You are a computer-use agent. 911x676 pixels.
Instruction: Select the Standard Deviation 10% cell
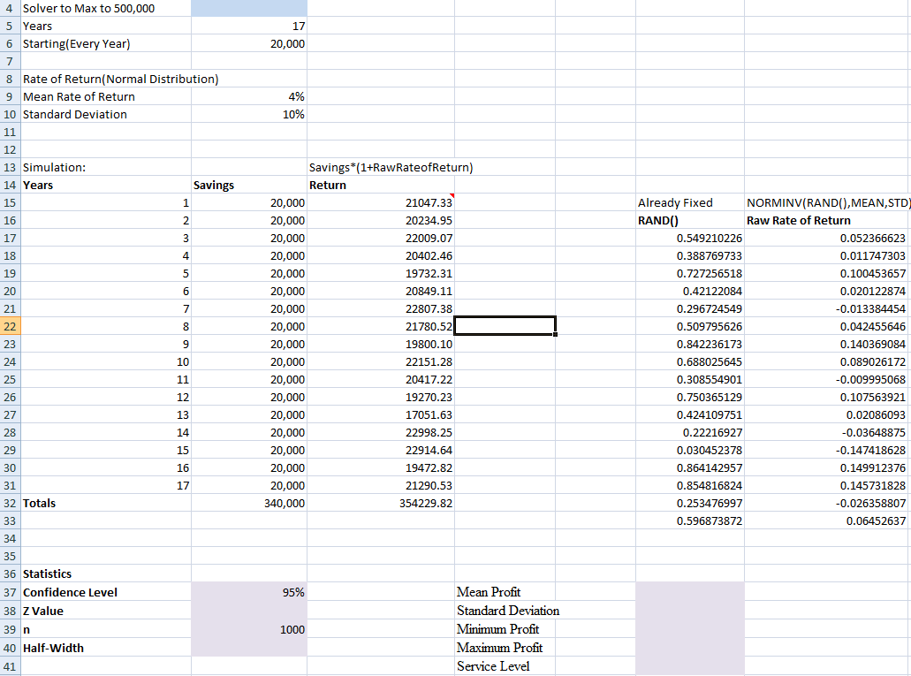[x=249, y=115]
